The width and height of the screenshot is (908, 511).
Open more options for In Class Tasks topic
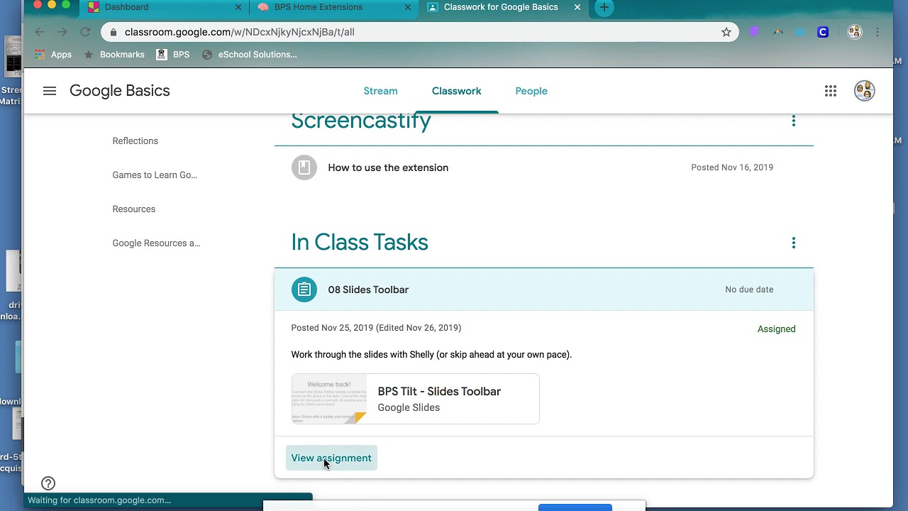coord(794,243)
